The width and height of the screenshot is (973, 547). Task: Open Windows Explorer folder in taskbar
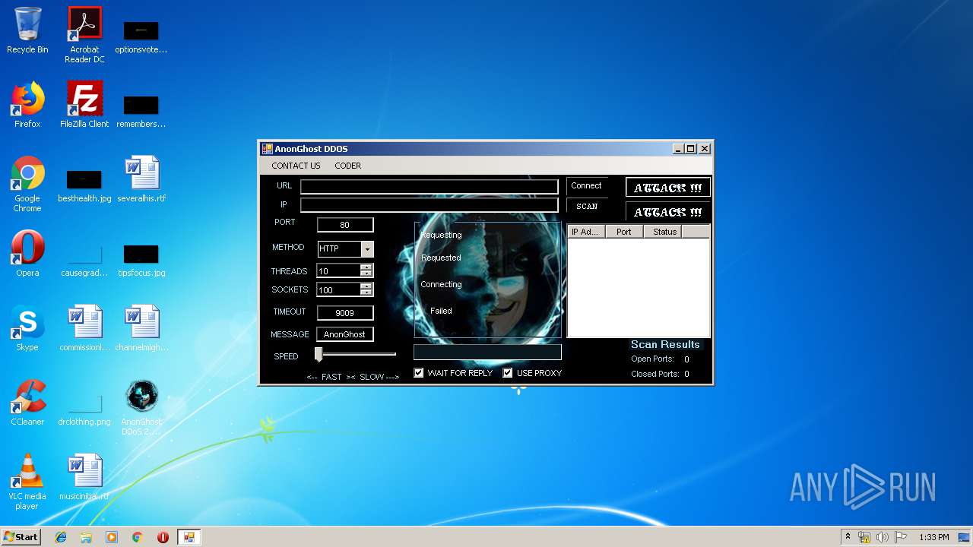click(x=86, y=537)
